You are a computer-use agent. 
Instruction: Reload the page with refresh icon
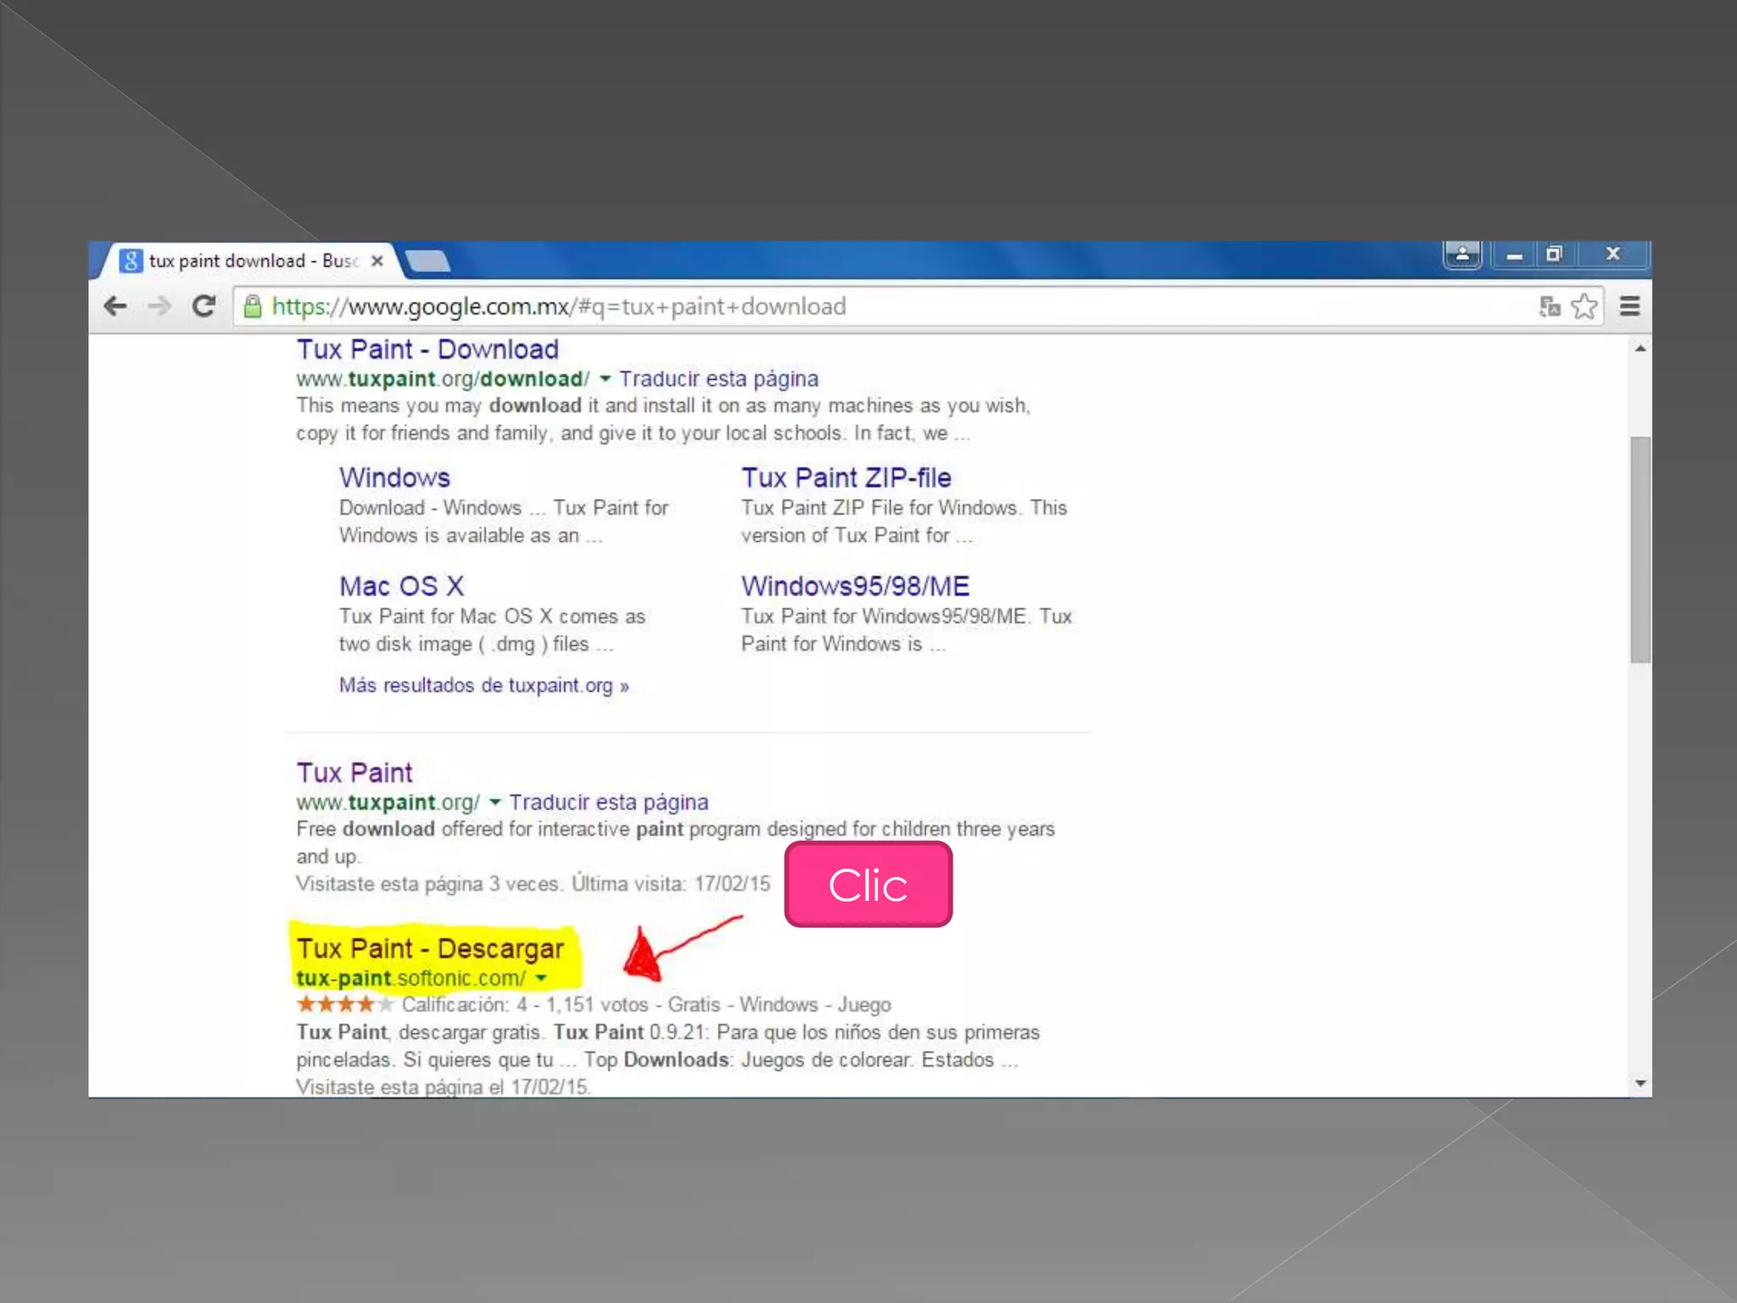(204, 306)
